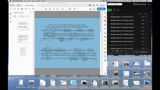Skip to the next track in Spotify

(x=121, y=51)
